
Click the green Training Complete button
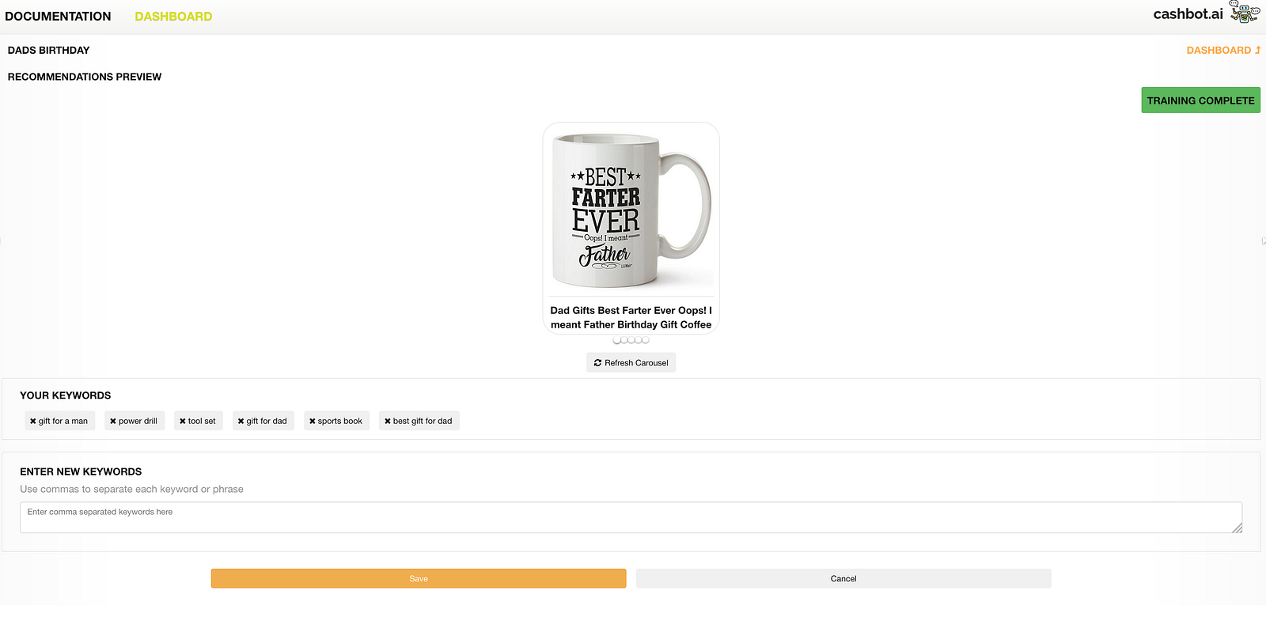coord(1200,100)
